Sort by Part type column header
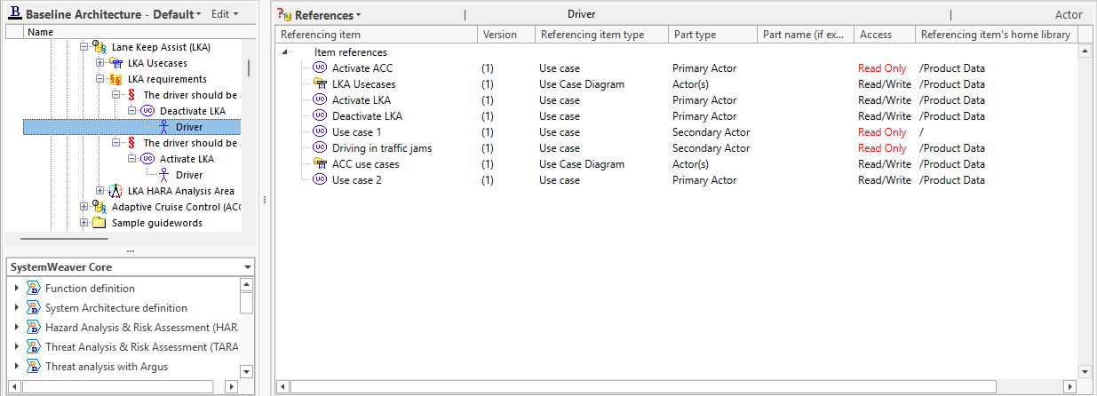1097x396 pixels. (x=712, y=35)
